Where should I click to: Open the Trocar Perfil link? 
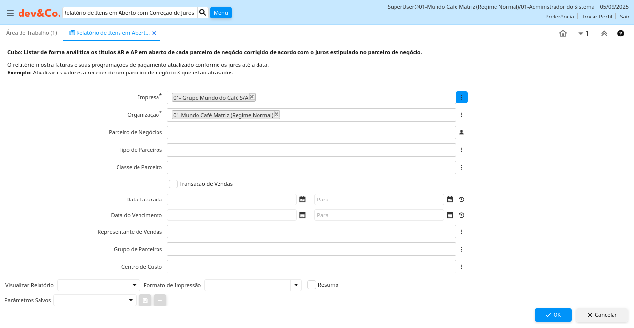click(596, 17)
